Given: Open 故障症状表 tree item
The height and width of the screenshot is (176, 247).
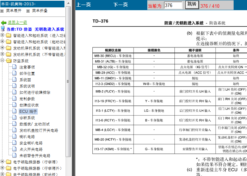Looking at the screenshot, I should (x=29, y=105).
